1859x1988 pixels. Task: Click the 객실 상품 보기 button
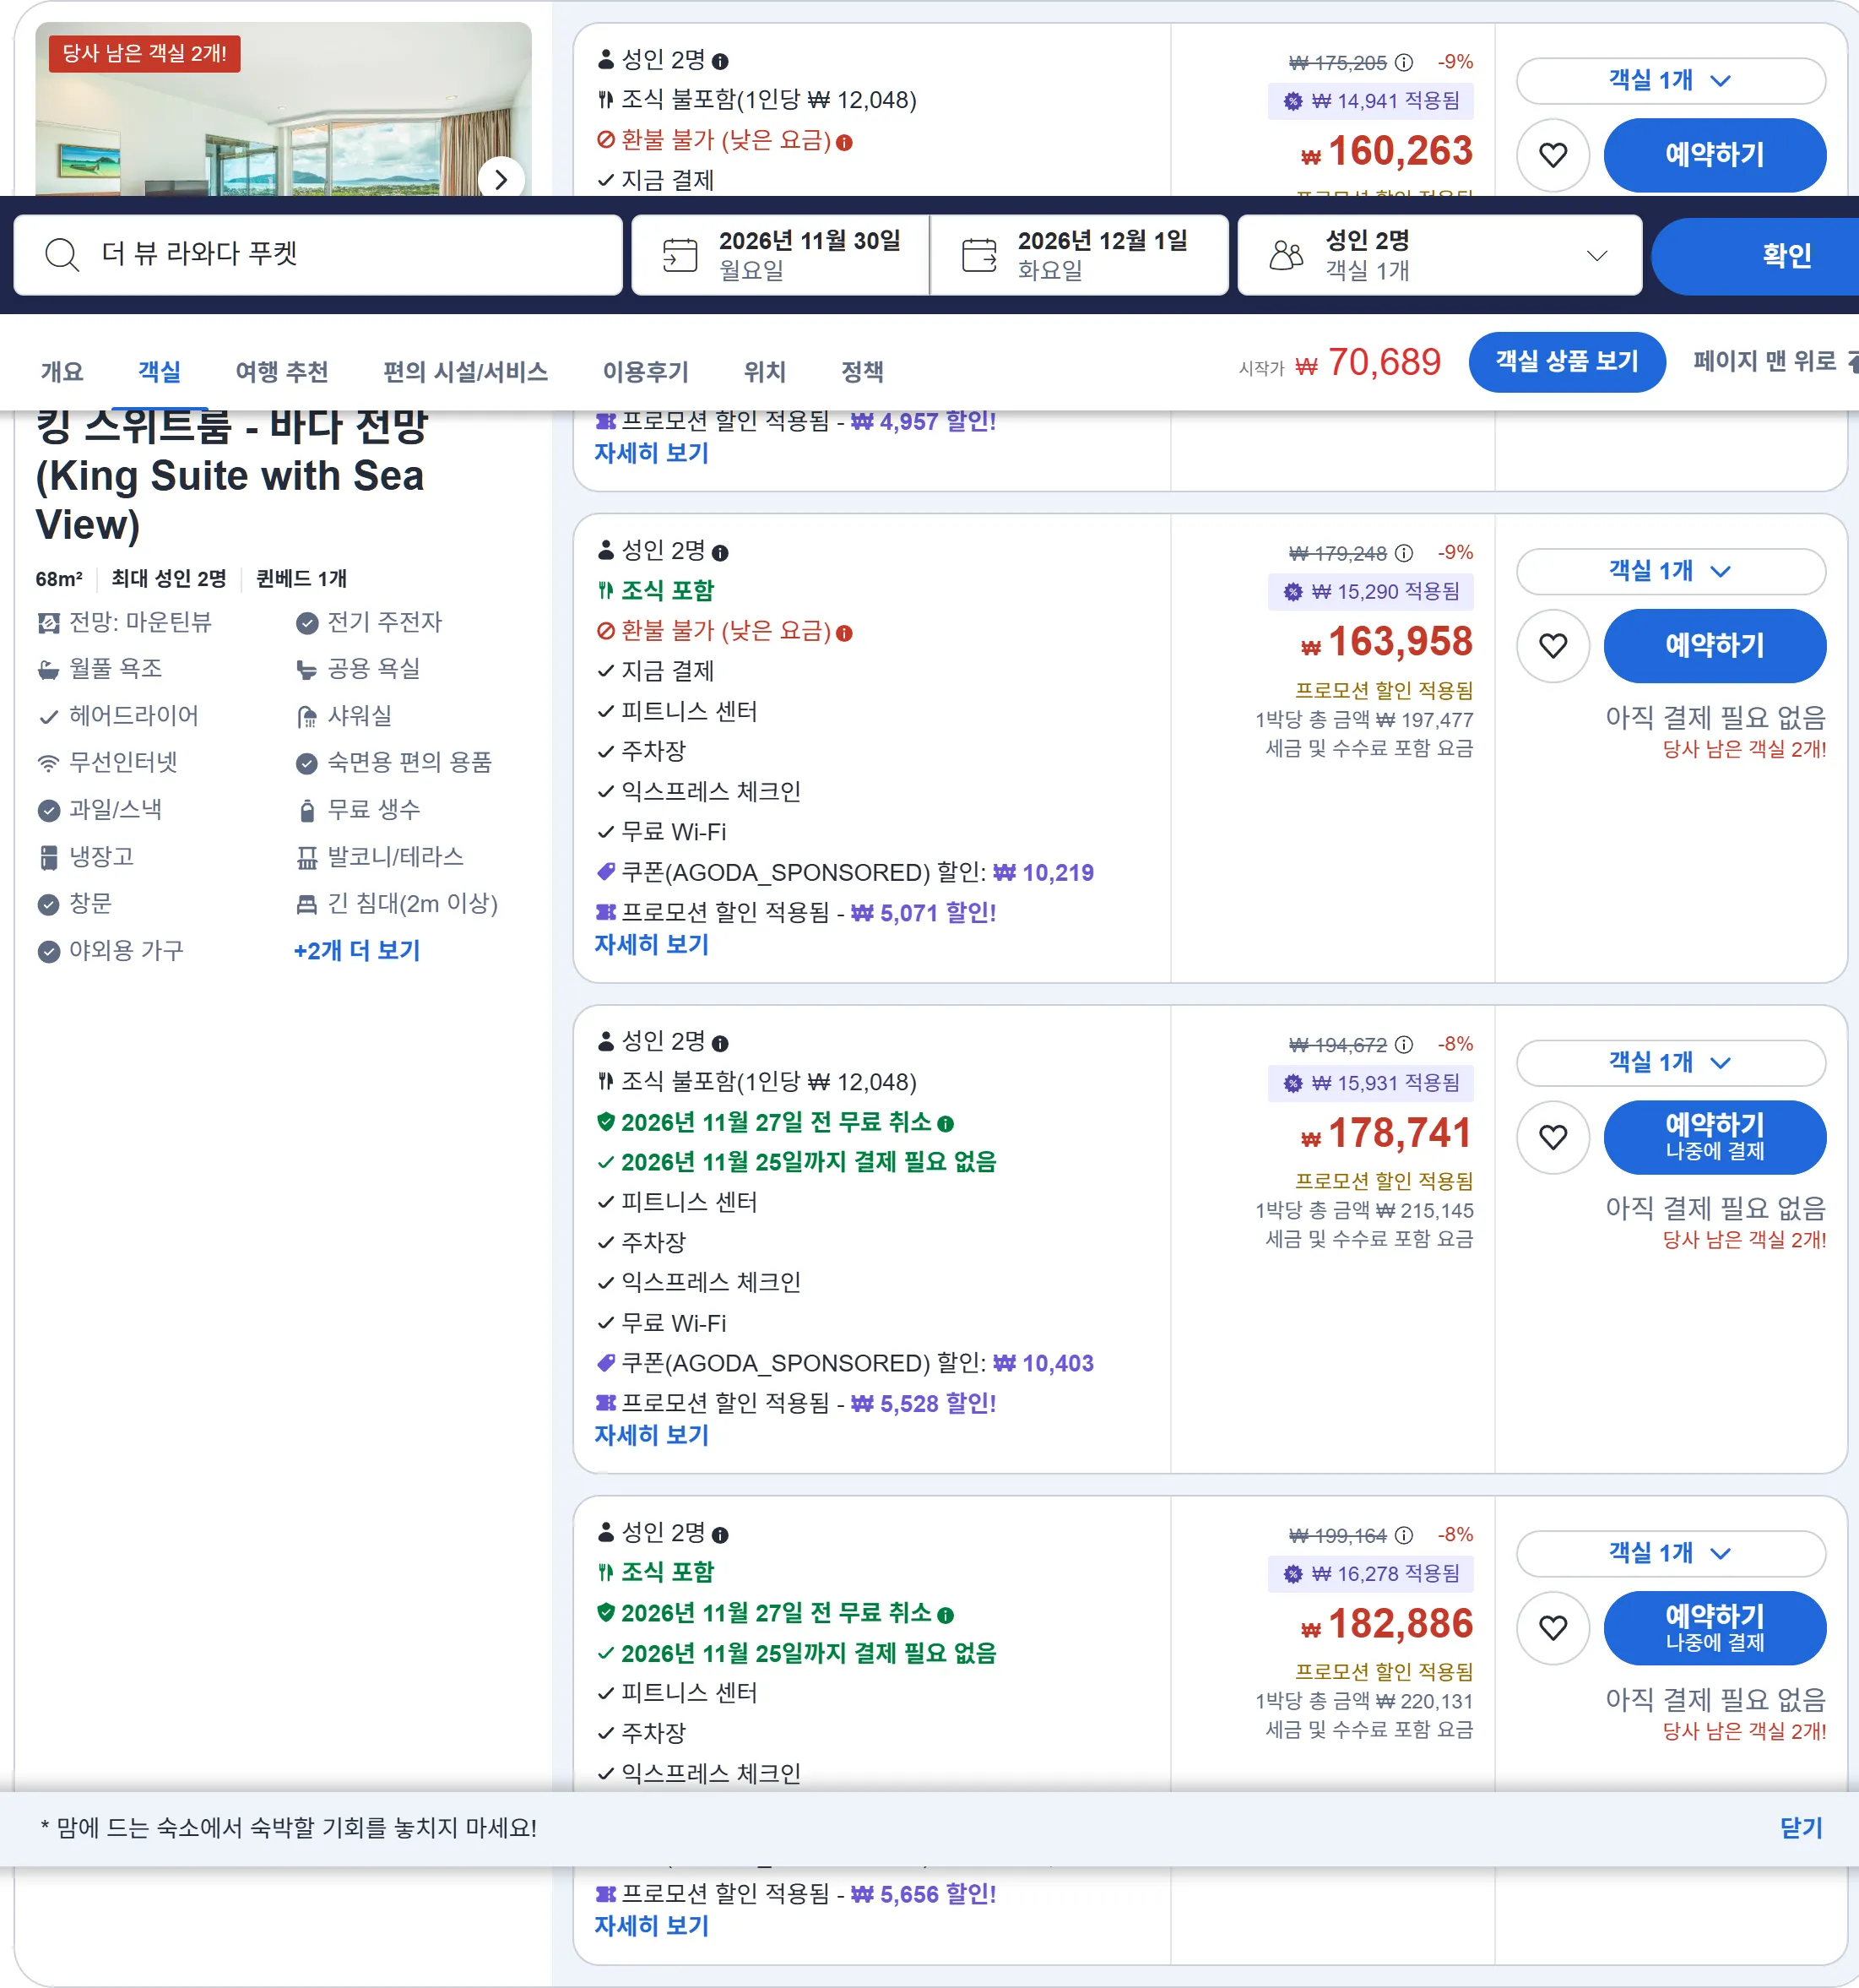pos(1567,361)
